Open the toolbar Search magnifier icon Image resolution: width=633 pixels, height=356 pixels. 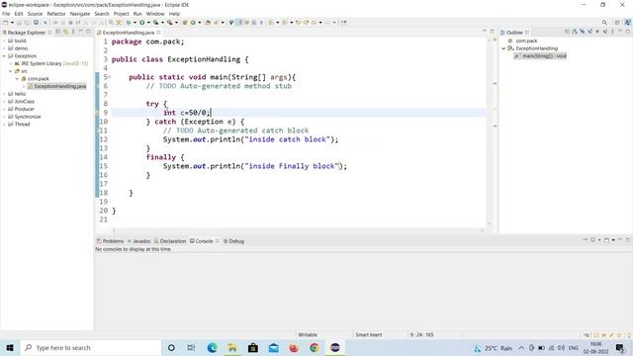604,23
